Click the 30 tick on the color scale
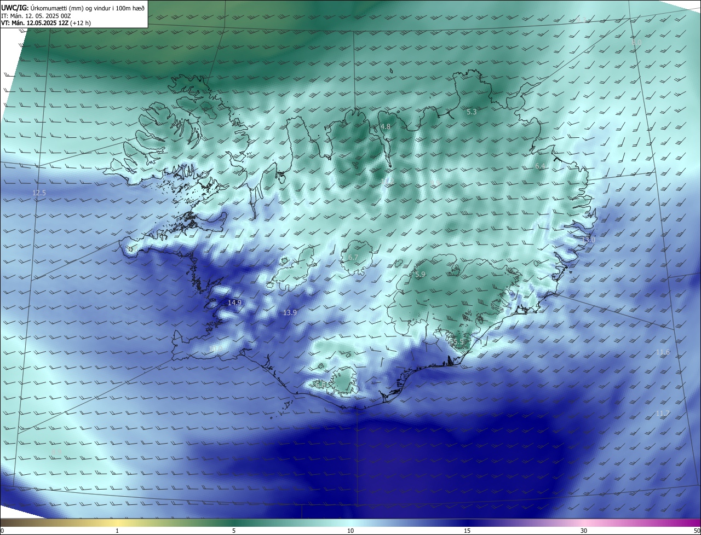The image size is (701, 535). point(584,531)
